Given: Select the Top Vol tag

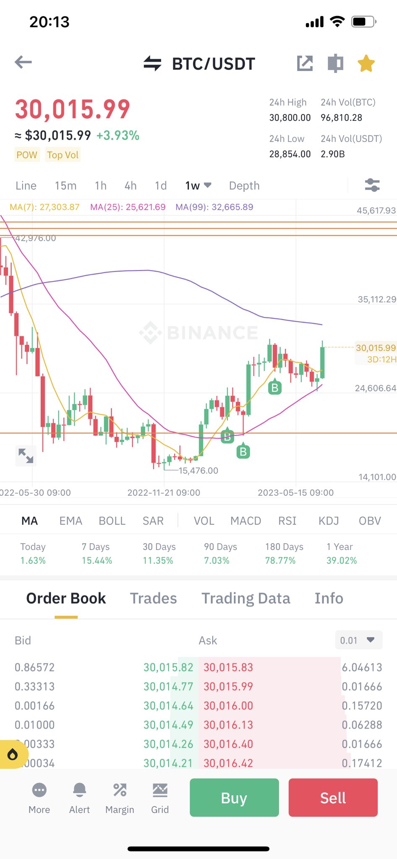Looking at the screenshot, I should (63, 155).
